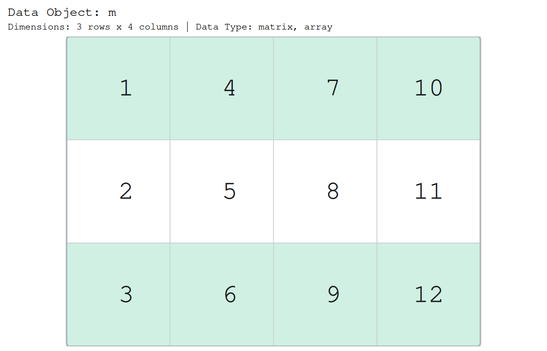
Task: Click the 4 columns text in the dimensions line
Action: click(x=153, y=27)
